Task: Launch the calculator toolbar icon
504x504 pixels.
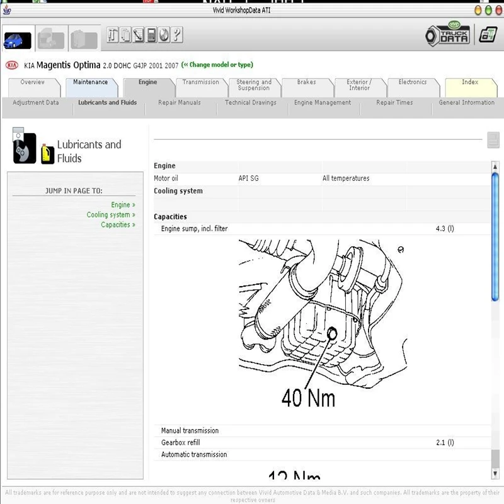Action: [151, 35]
